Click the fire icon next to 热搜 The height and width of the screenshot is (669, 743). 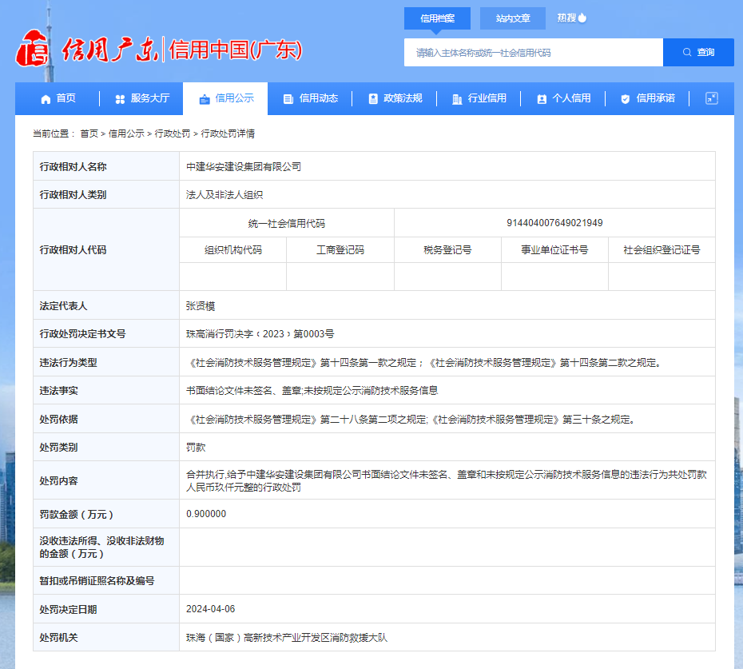582,18
